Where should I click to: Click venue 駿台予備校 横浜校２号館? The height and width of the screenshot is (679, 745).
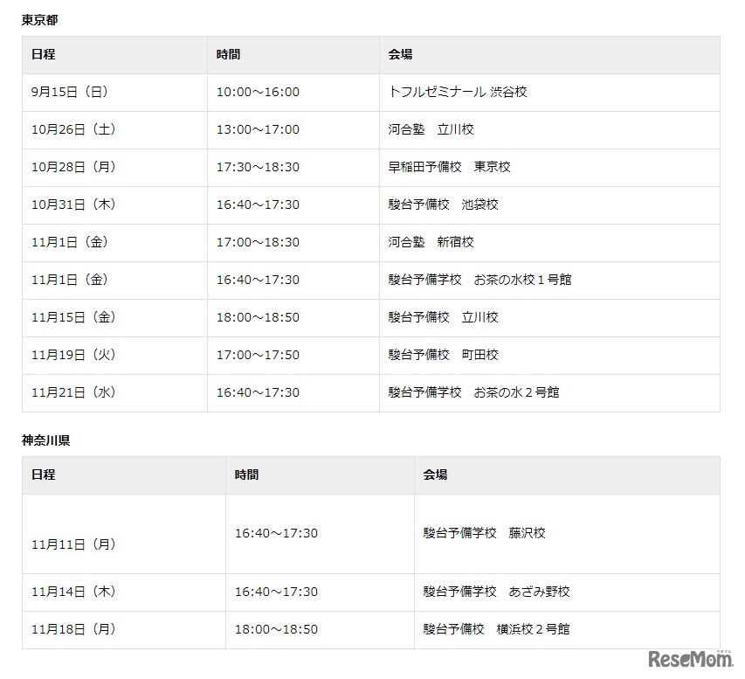point(496,629)
